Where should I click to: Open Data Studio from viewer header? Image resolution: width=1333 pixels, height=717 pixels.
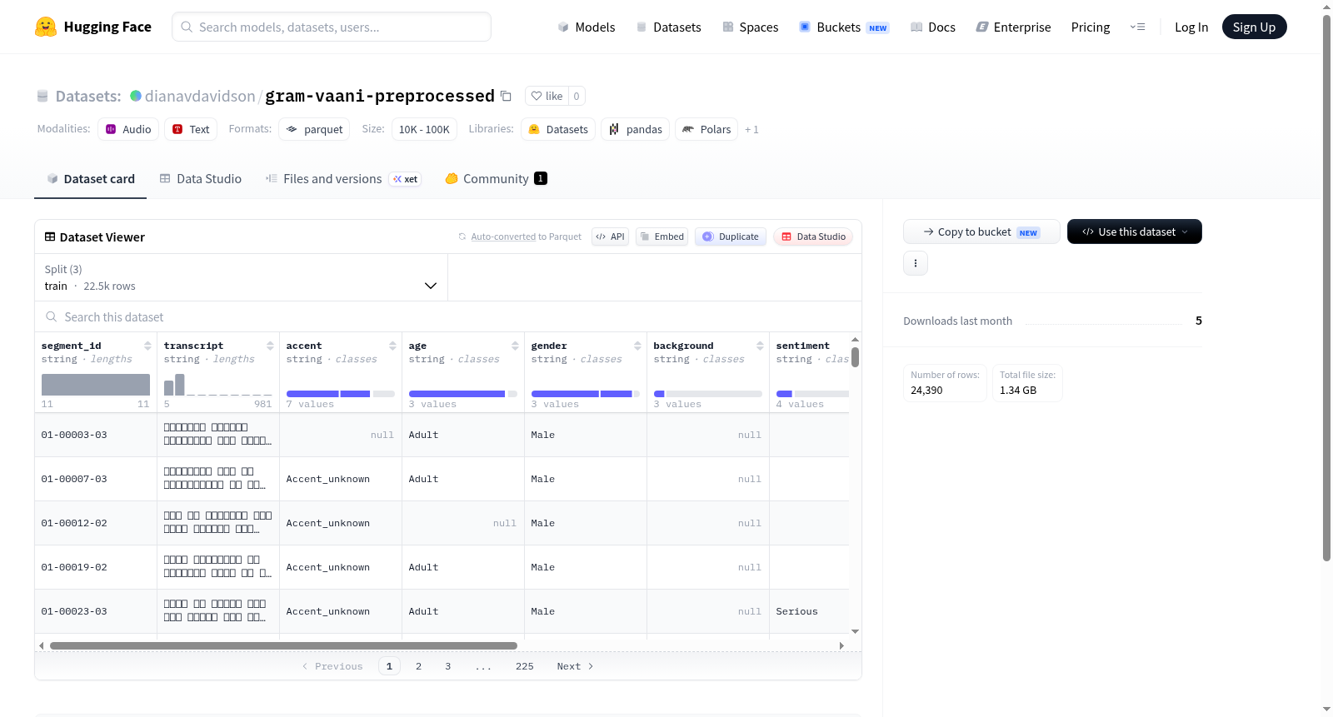813,237
